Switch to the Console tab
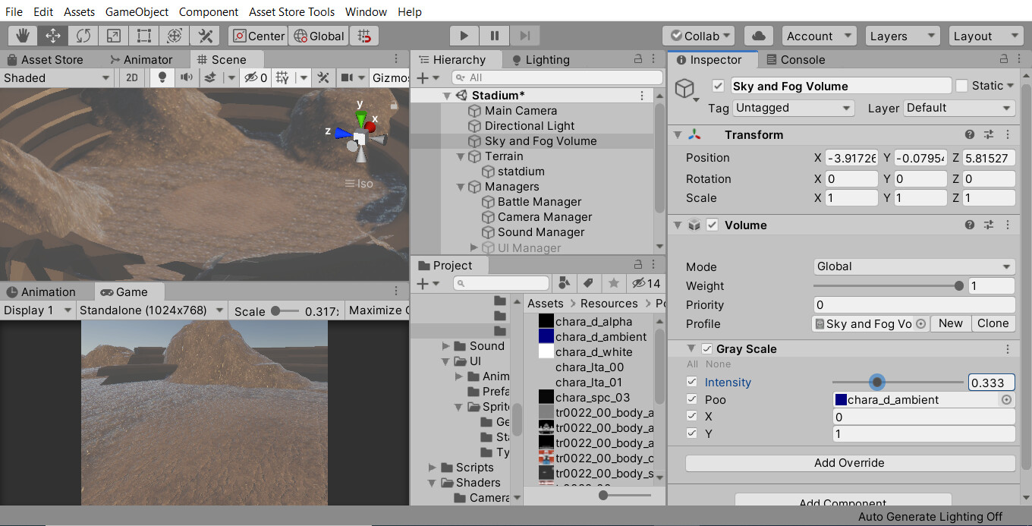Viewport: 1032px width, 526px height. tap(804, 59)
